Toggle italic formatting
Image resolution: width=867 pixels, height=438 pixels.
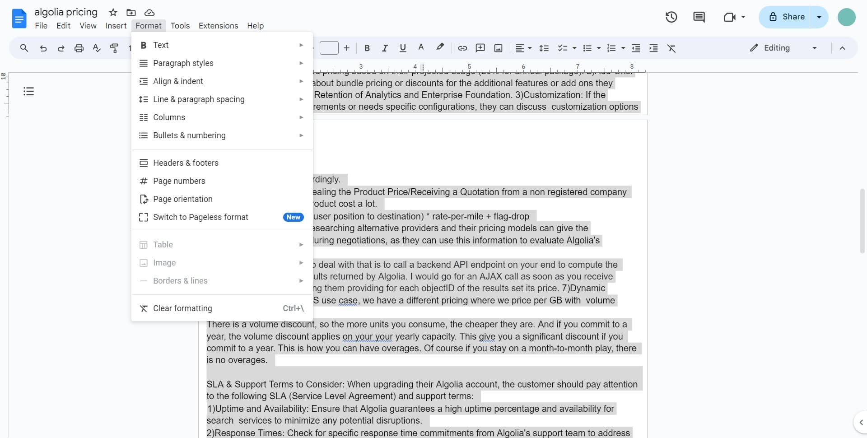[x=385, y=48]
